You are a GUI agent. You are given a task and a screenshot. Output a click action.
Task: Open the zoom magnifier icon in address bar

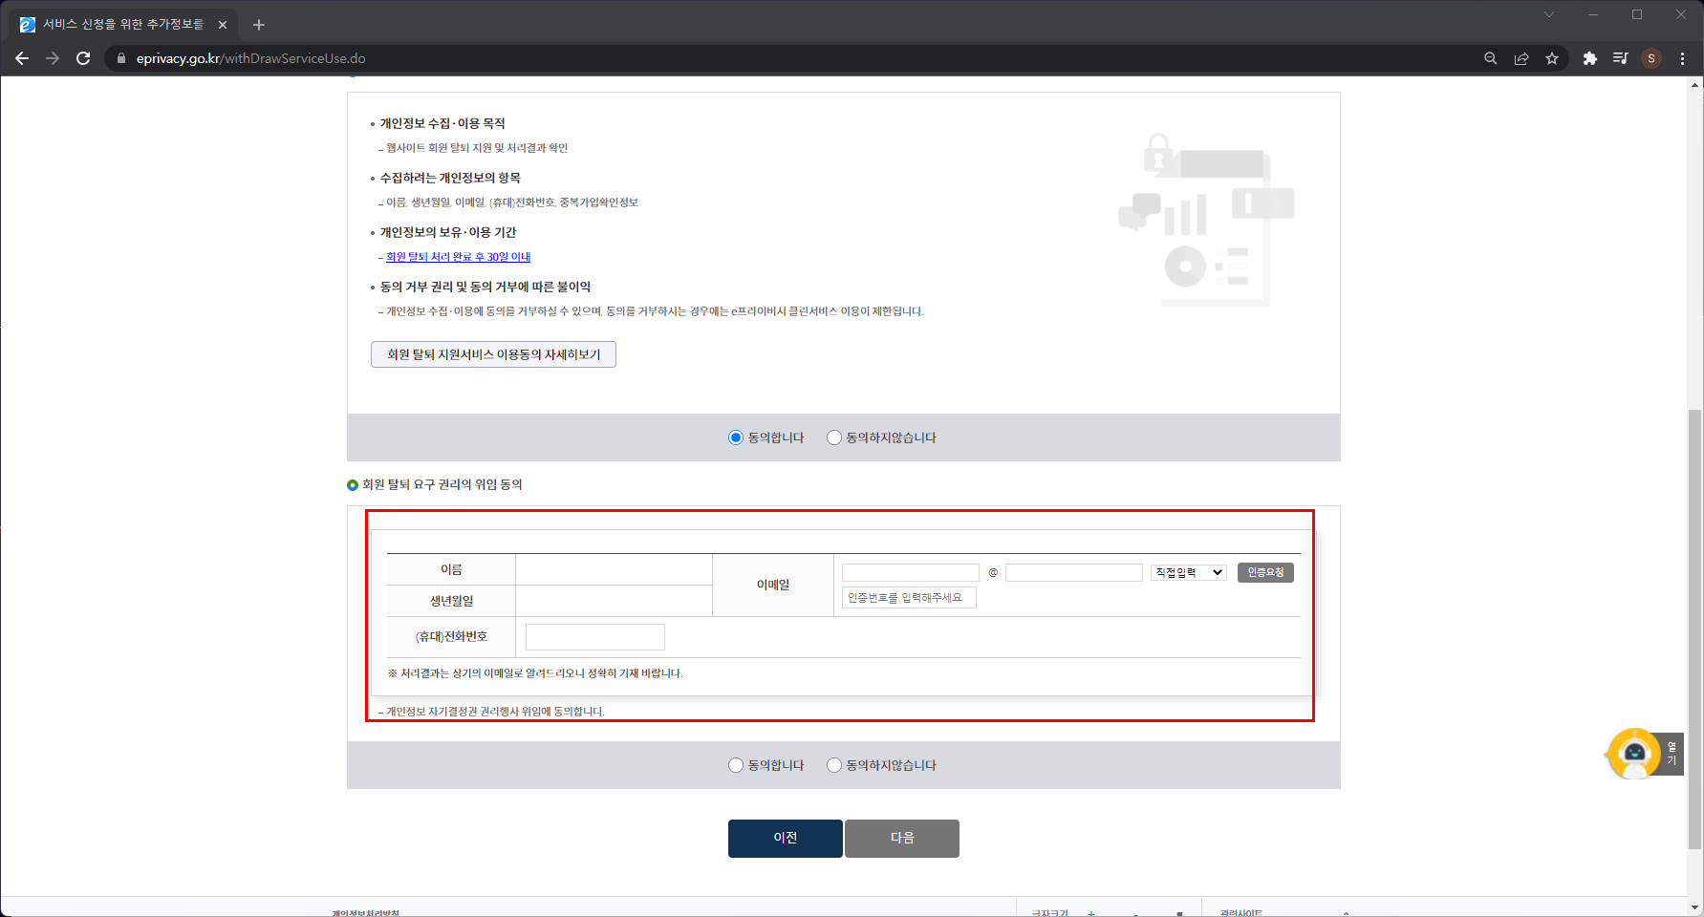(1490, 58)
